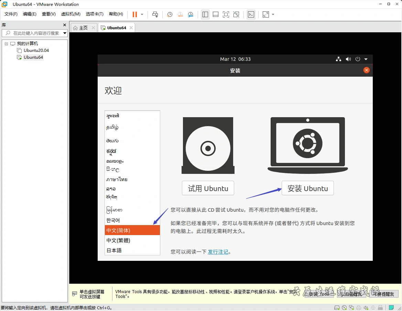Screen dimensions: 402x311
Task: Open the power options dropdown beside pause
Action: tap(142, 14)
